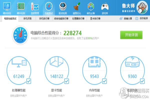Click the processor performance circle icon
The image size is (150, 100).
coord(19,70)
